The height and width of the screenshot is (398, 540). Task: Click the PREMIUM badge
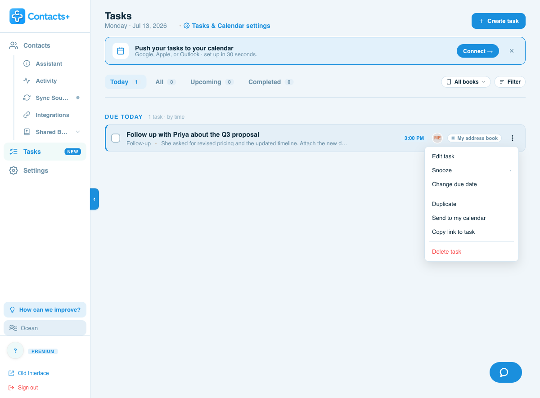(43, 351)
